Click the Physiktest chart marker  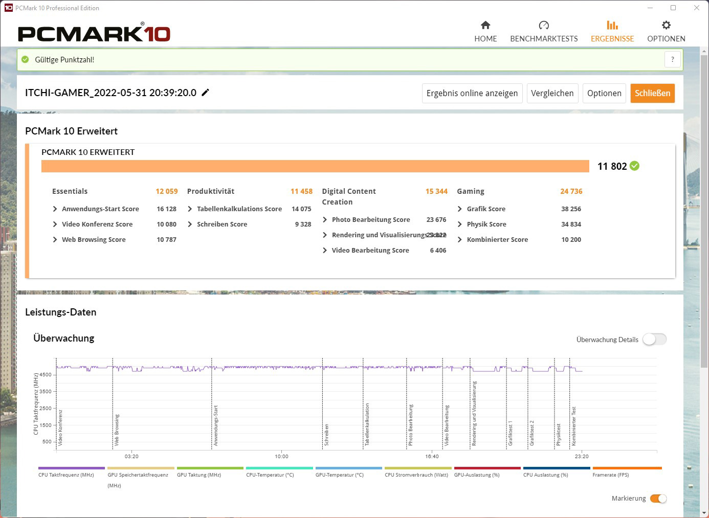[x=559, y=434]
